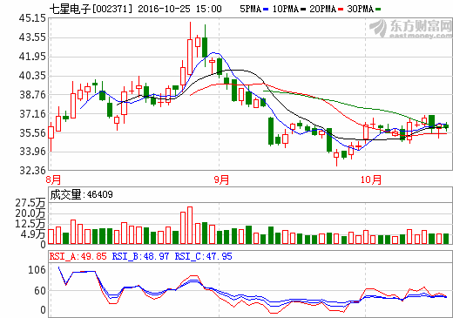The width and height of the screenshot is (453, 318).
Task: Click the 10PMA legend label
Action: pos(286,9)
